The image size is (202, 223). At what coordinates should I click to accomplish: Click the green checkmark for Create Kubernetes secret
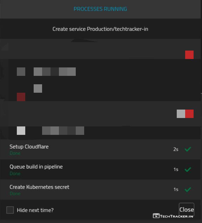tap(188, 189)
